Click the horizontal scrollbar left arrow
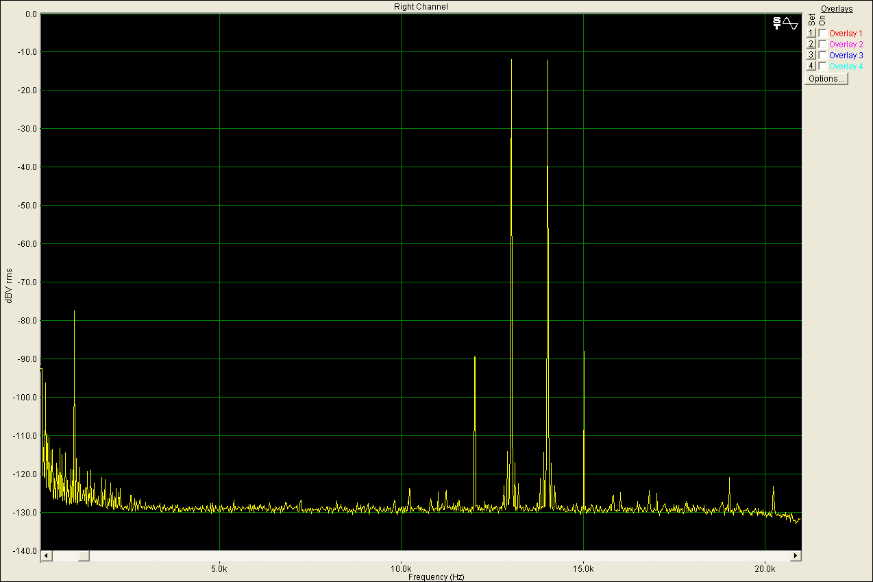The height and width of the screenshot is (582, 873). click(47, 555)
